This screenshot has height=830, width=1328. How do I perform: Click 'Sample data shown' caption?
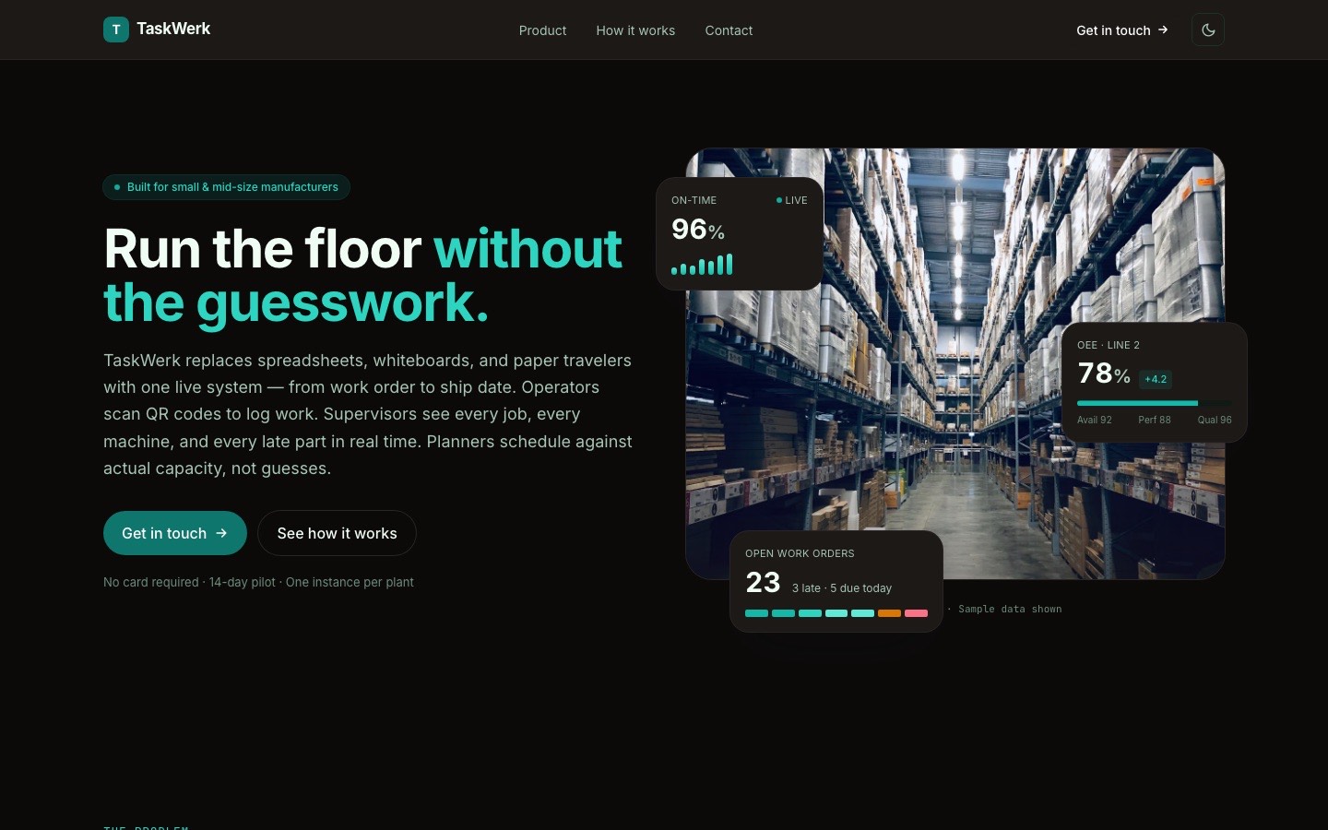1010,609
